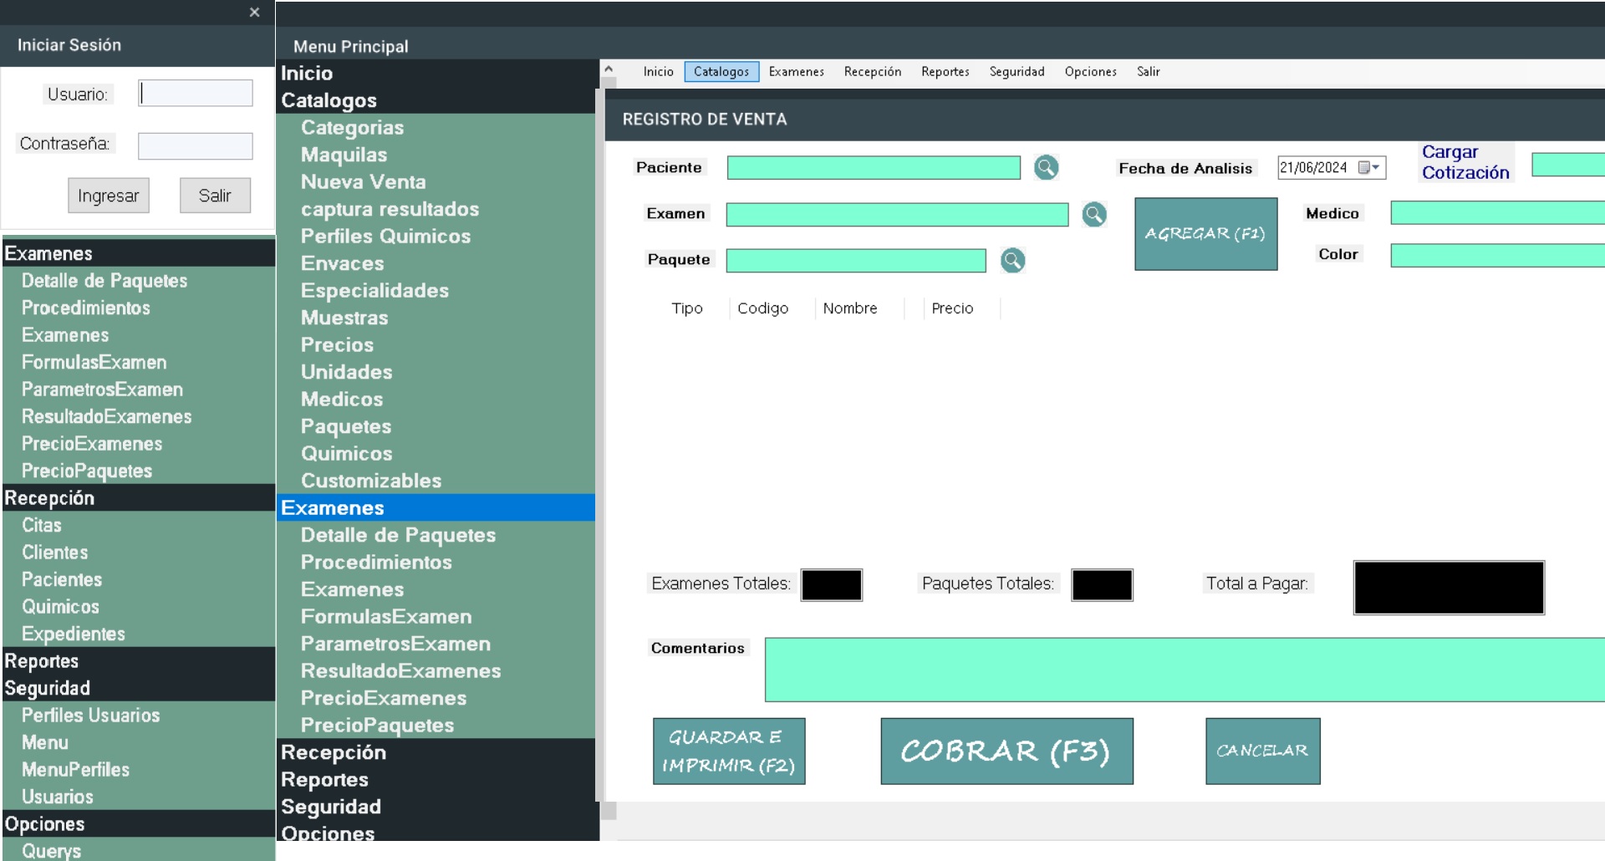Click the CANCELAR button
Screen dimensions: 1605x861
coord(1262,751)
